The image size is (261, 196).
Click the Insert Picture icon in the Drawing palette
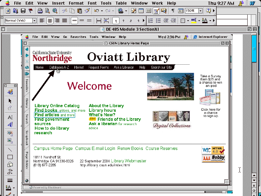tap(10, 140)
